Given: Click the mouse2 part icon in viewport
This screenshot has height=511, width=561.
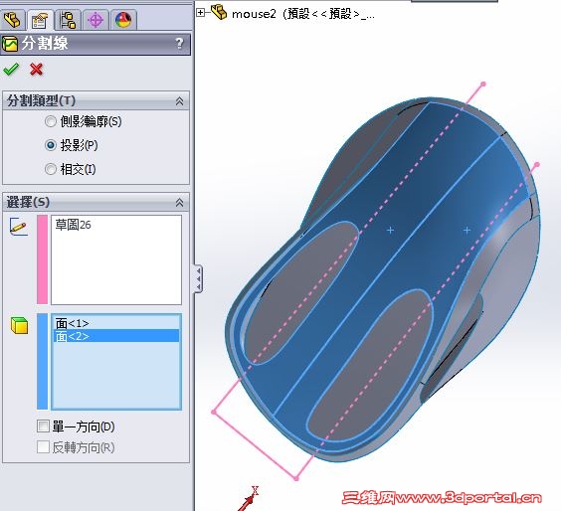Looking at the screenshot, I should click(x=219, y=12).
